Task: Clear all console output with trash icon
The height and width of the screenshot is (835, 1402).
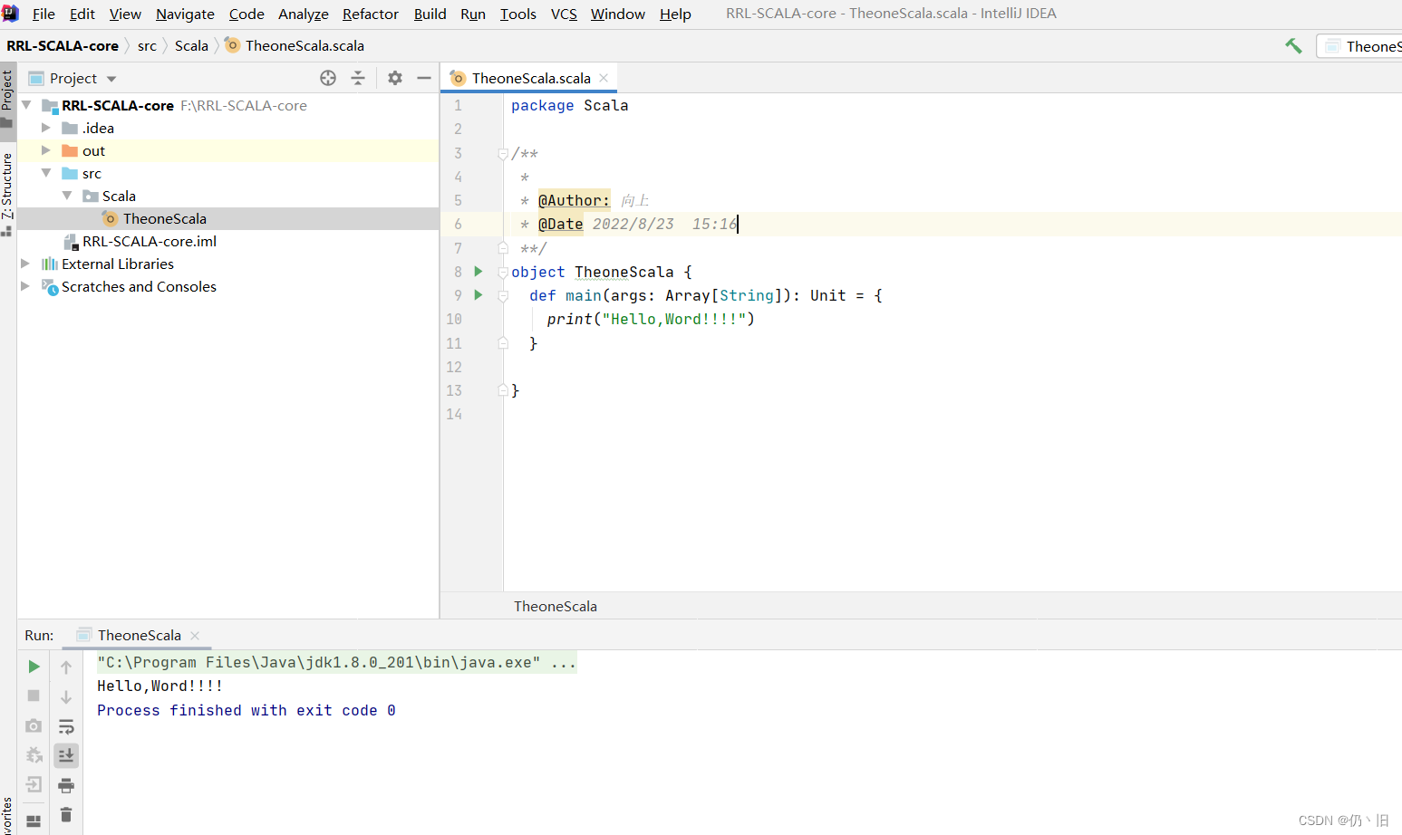Action: tap(66, 815)
